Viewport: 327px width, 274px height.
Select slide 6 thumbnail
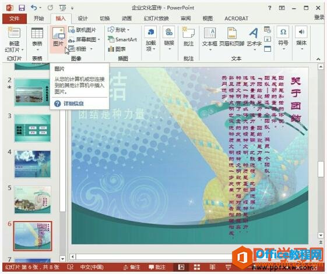33,236
